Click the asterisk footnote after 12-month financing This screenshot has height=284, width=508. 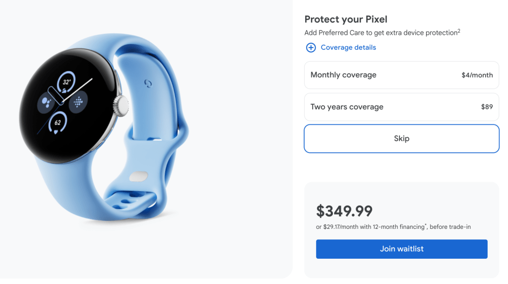click(x=426, y=225)
